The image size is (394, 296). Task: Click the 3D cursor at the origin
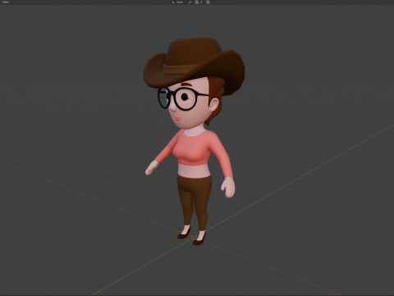(194, 238)
